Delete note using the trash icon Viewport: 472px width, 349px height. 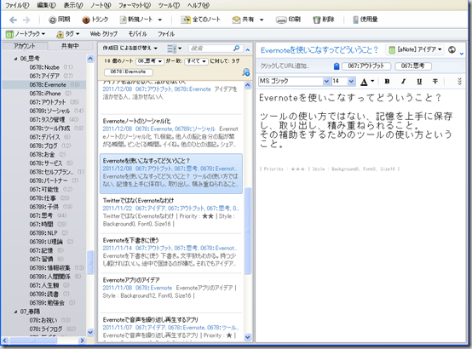pyautogui.click(x=316, y=20)
